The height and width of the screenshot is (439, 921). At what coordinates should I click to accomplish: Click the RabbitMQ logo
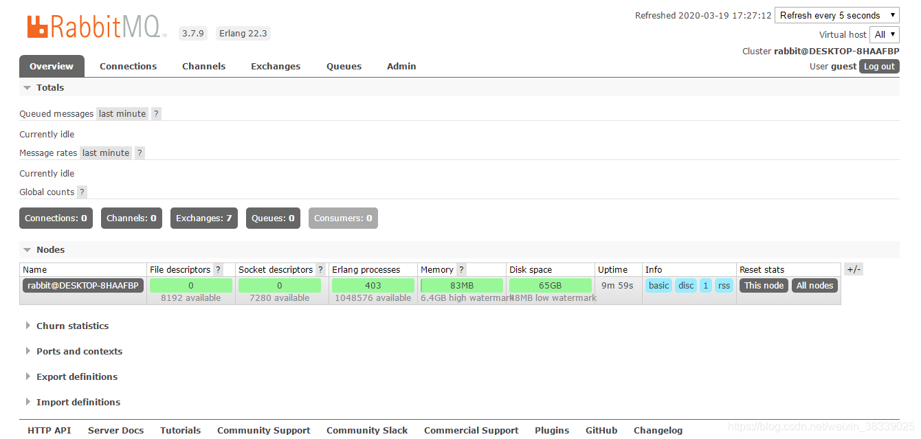(x=96, y=27)
